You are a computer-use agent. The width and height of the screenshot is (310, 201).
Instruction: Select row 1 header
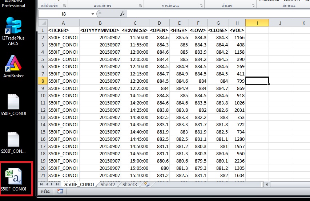[43, 30]
